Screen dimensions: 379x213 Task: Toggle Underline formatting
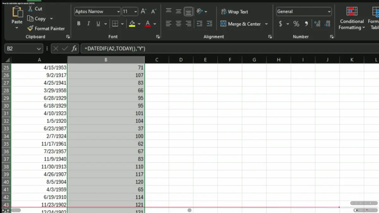coord(98,24)
